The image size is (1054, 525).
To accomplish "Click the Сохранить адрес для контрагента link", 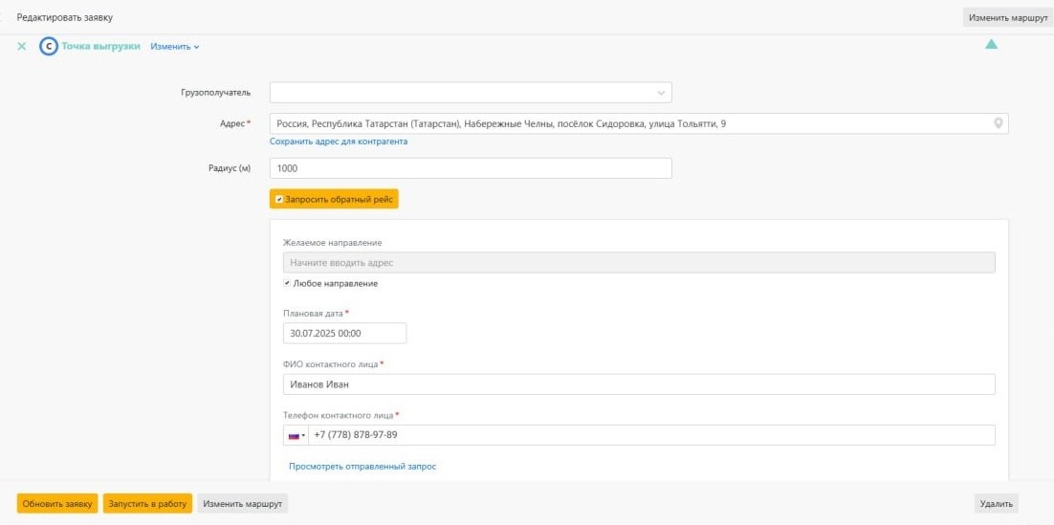I will [x=339, y=142].
